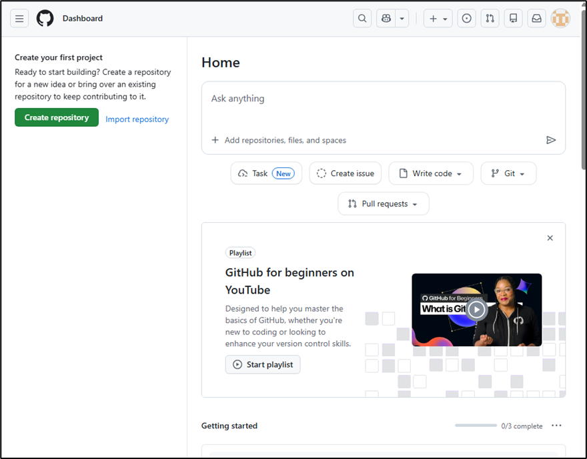This screenshot has width=587, height=459.
Task: Click the Start playlist button
Action: click(263, 365)
